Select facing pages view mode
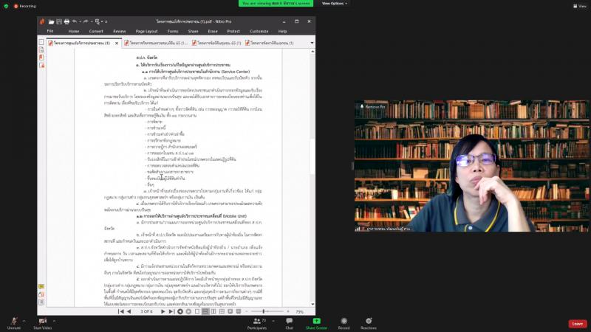 pyautogui.click(x=213, y=311)
